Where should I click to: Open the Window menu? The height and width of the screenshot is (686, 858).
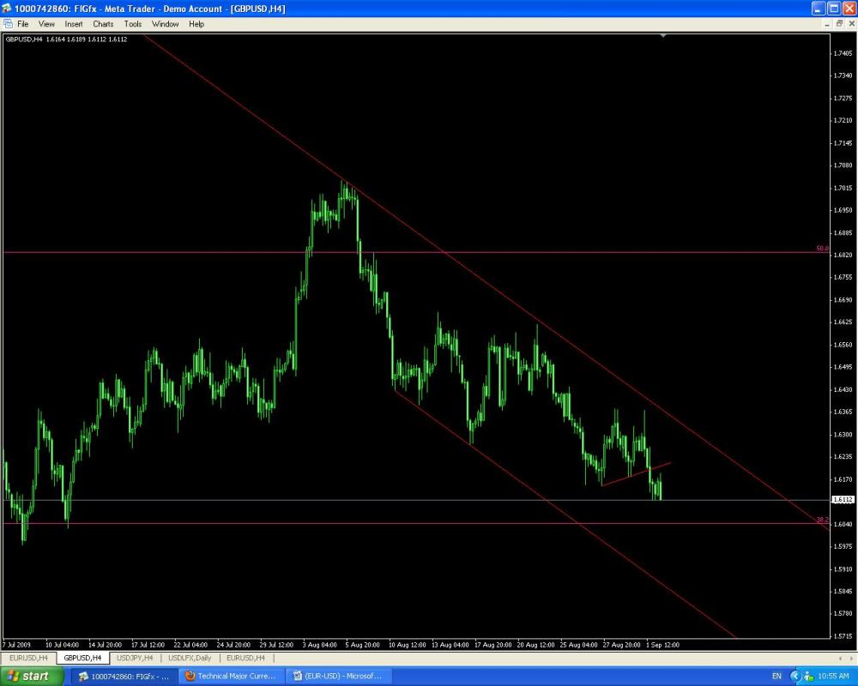pyautogui.click(x=166, y=24)
